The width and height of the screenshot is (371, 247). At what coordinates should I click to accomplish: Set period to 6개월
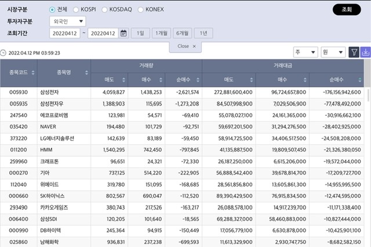[x=183, y=33]
